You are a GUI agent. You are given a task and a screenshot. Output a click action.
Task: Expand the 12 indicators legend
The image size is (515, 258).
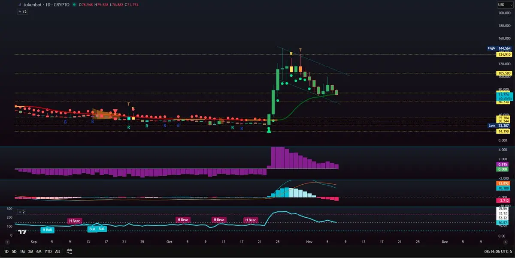(22, 12)
